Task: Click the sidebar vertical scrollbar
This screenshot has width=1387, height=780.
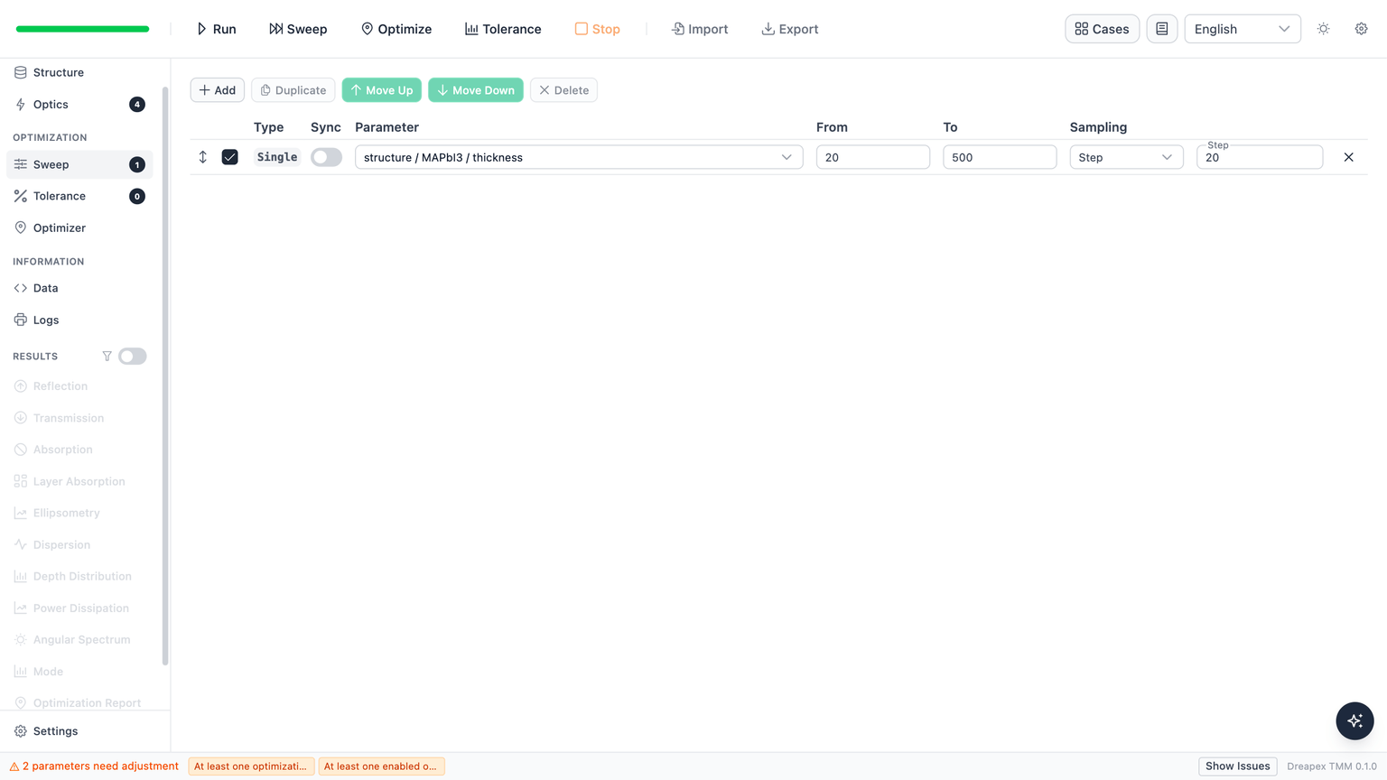Action: (x=165, y=376)
